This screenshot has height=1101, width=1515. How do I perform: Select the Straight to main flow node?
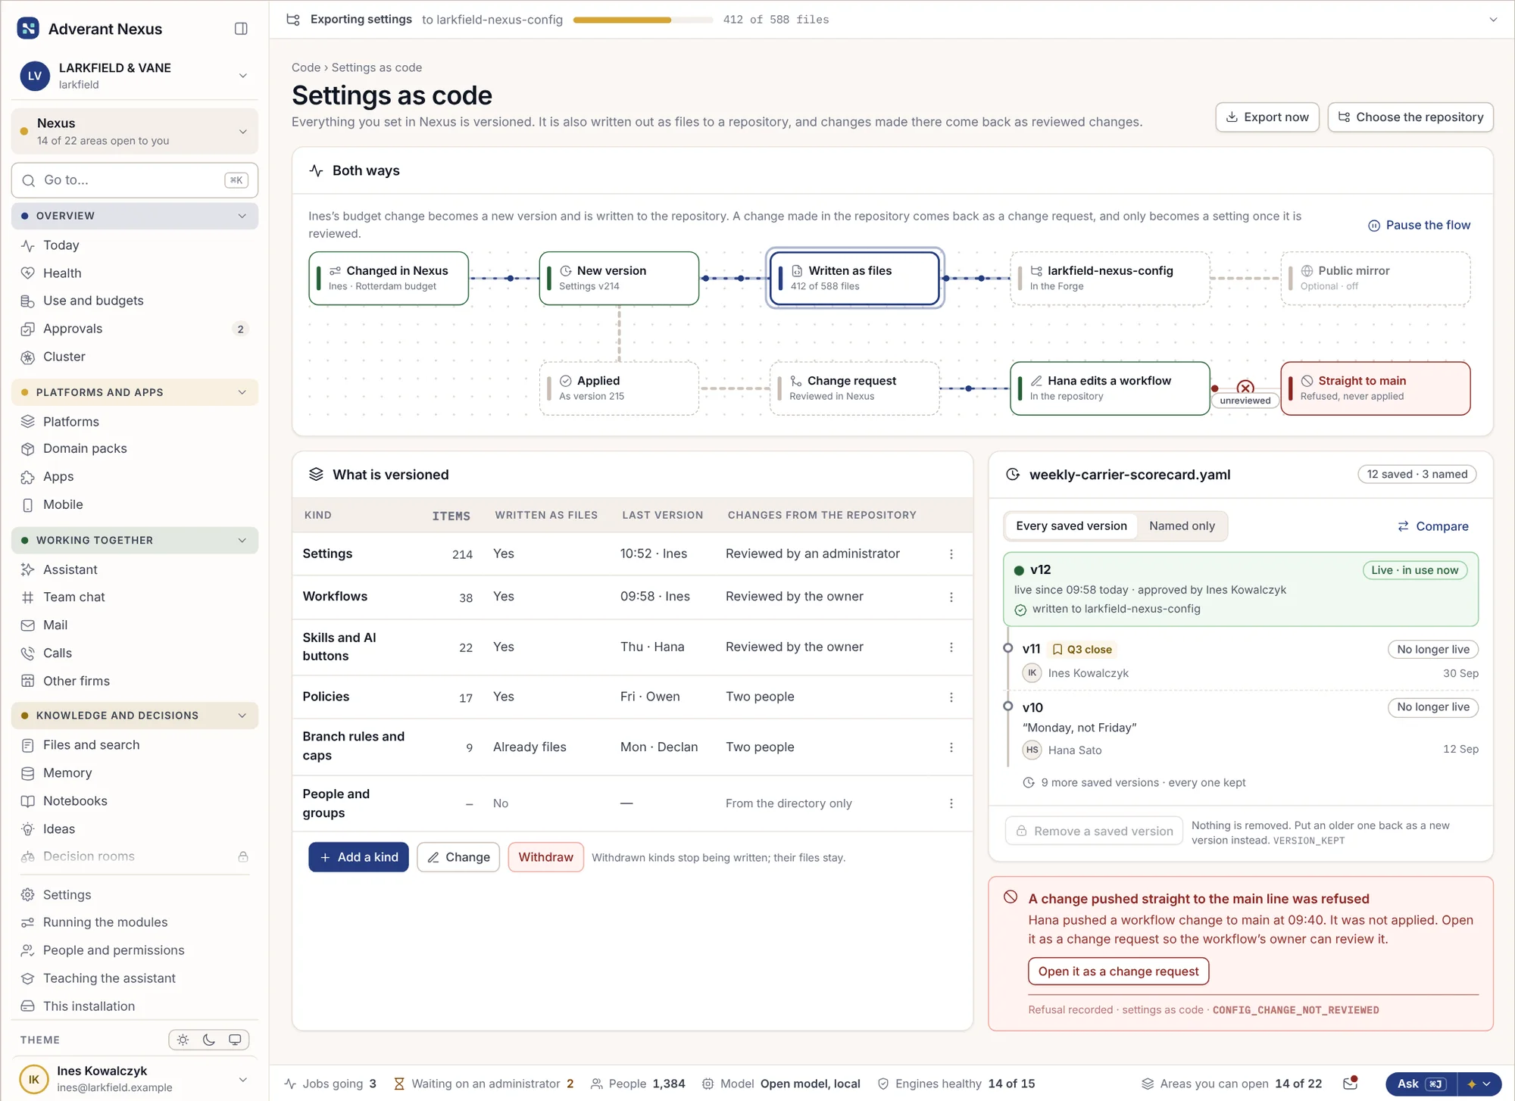click(1376, 388)
